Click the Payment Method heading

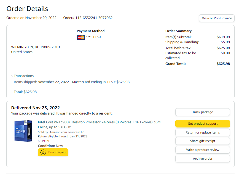coord(90,31)
